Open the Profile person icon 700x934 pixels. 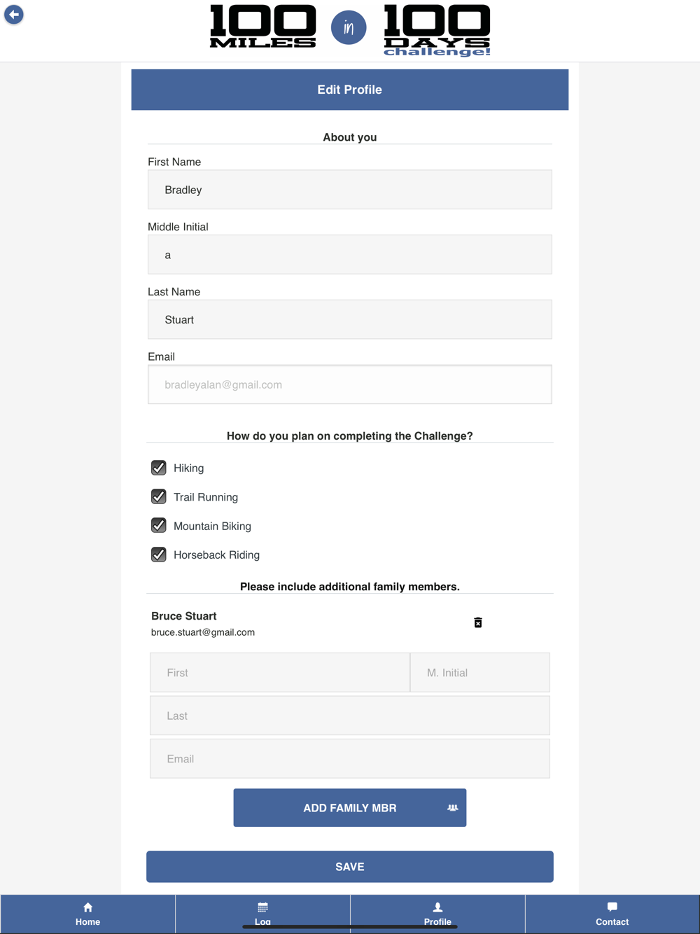point(437,907)
